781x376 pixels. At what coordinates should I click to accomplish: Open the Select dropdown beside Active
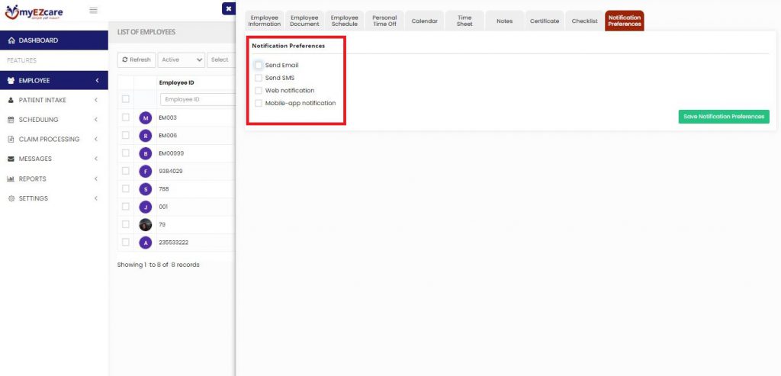click(x=221, y=59)
